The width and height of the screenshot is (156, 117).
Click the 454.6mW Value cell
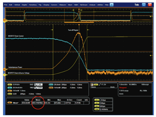pos(27,103)
